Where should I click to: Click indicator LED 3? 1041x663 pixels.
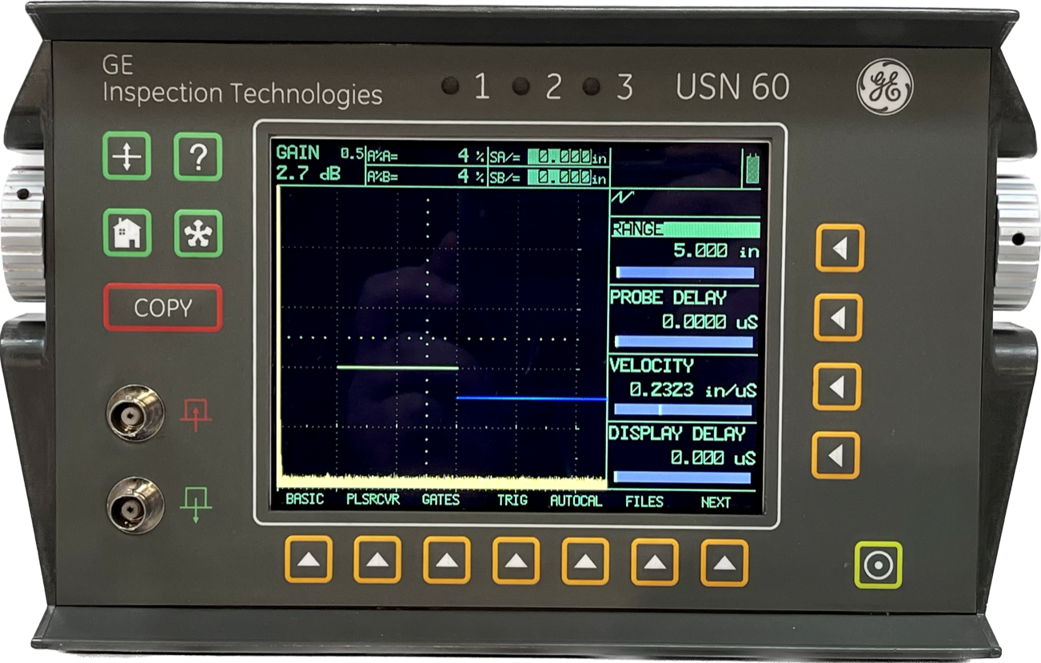tap(591, 86)
